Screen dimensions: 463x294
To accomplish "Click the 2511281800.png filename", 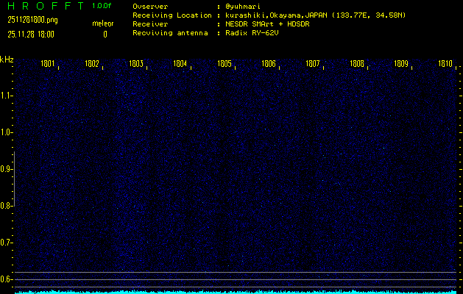I will pos(26,21).
